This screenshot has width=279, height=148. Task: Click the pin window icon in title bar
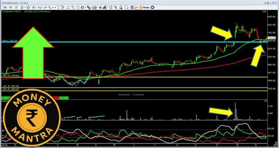click(268, 3)
